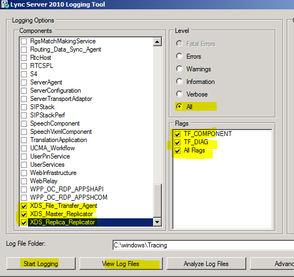This screenshot has width=294, height=277.
Task: Enable the S4 component checkbox
Action: click(x=24, y=74)
